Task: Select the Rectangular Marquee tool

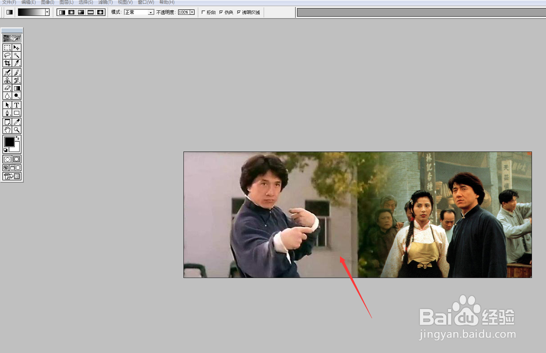Action: pos(7,48)
